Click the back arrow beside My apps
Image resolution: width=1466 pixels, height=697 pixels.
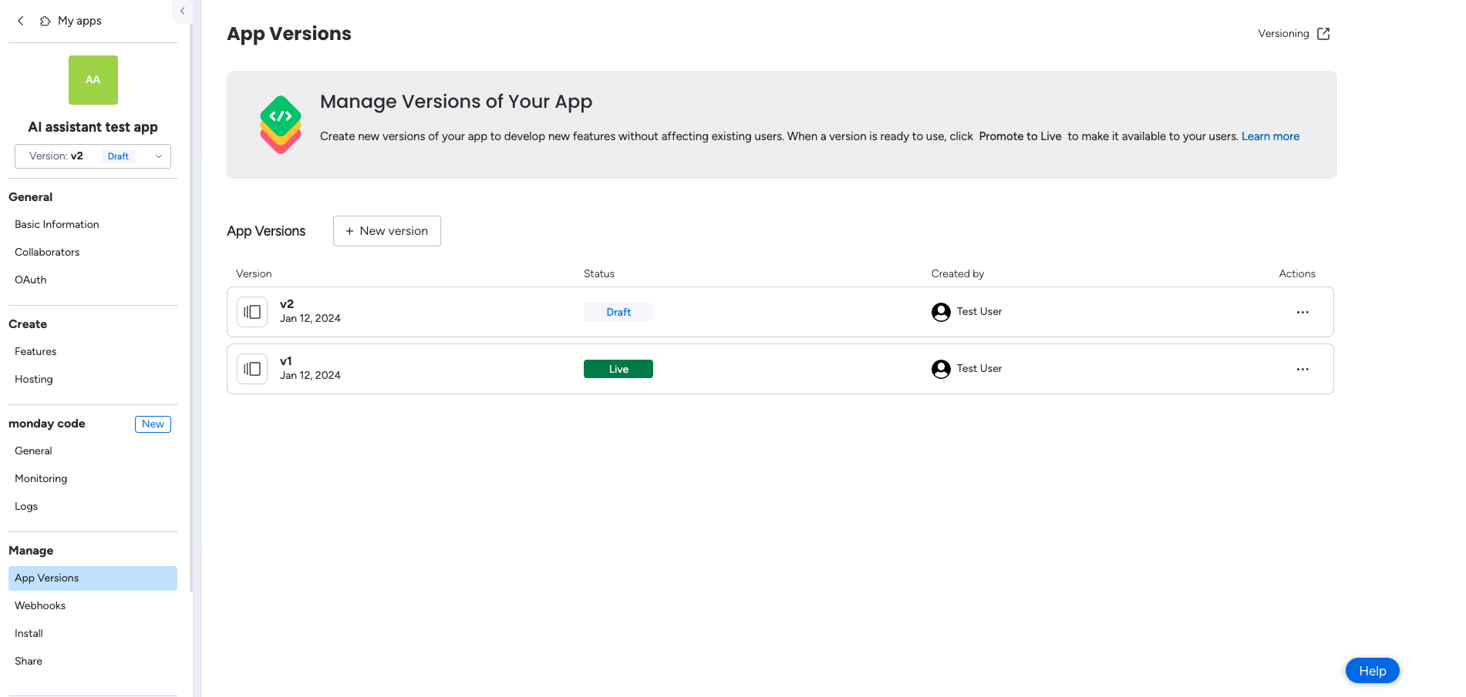click(21, 21)
